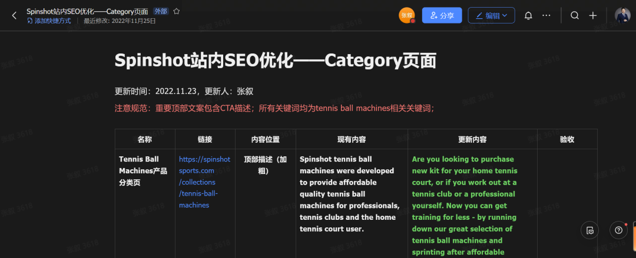Open the three-dot more options menu
The width and height of the screenshot is (636, 258).
[546, 15]
